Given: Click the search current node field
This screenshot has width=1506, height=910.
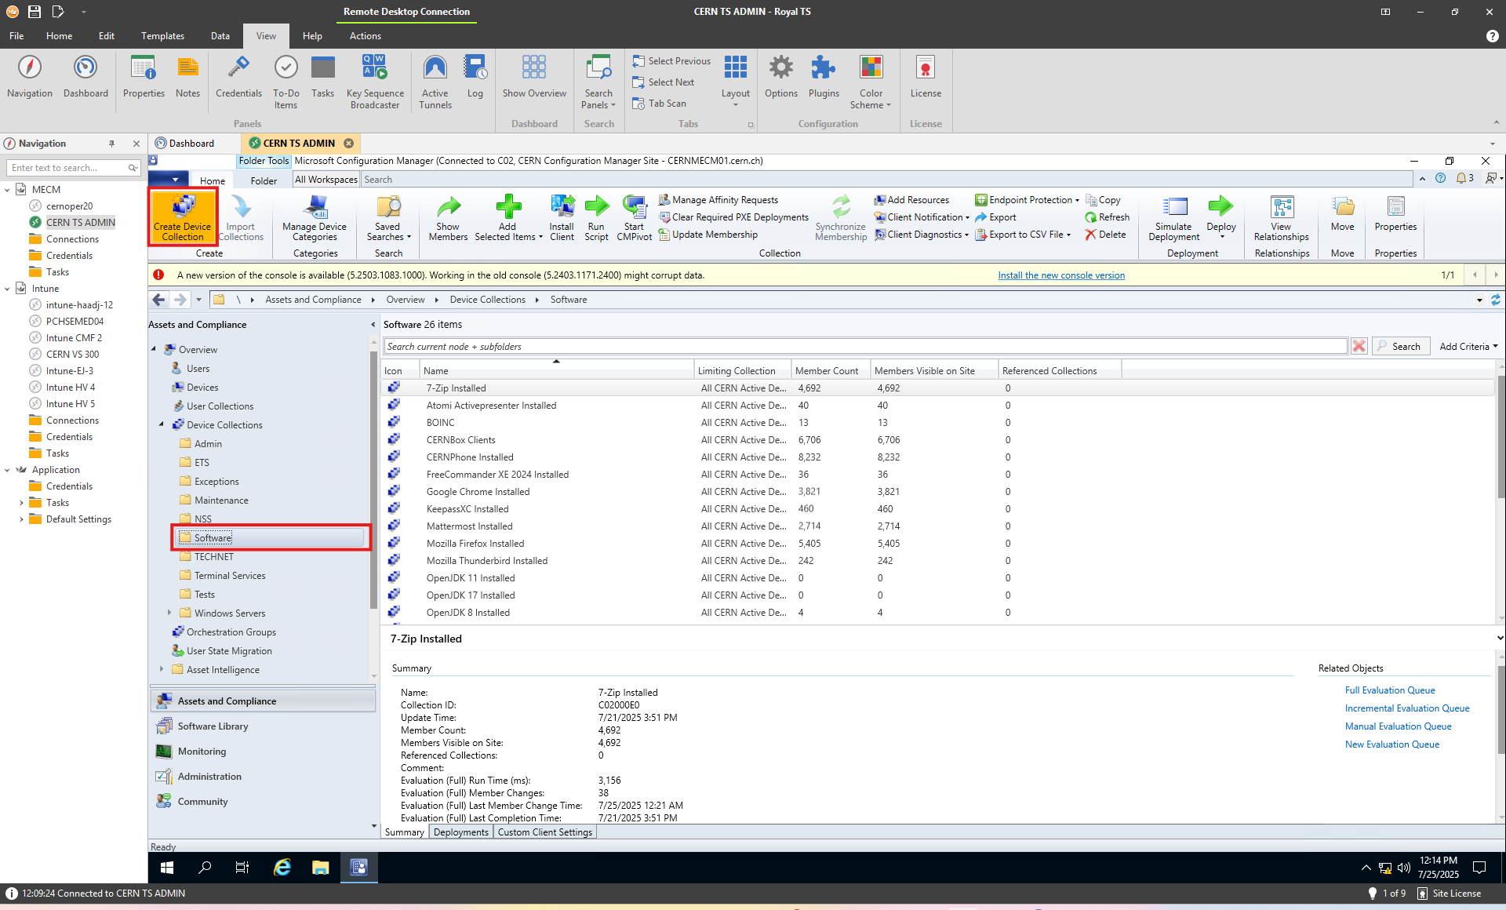Looking at the screenshot, I should coord(863,346).
